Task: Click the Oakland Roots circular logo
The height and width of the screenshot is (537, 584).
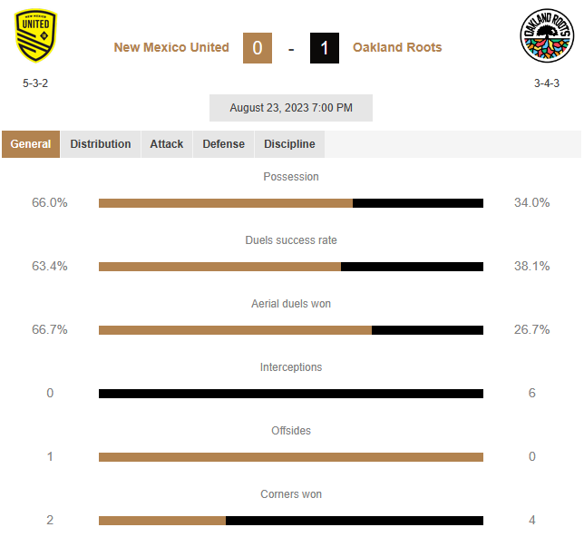Action: tap(547, 35)
